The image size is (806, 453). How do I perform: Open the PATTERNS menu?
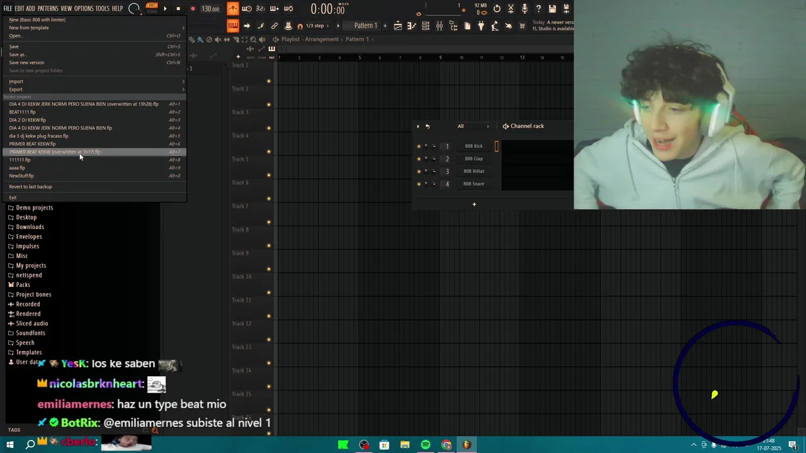[x=48, y=9]
